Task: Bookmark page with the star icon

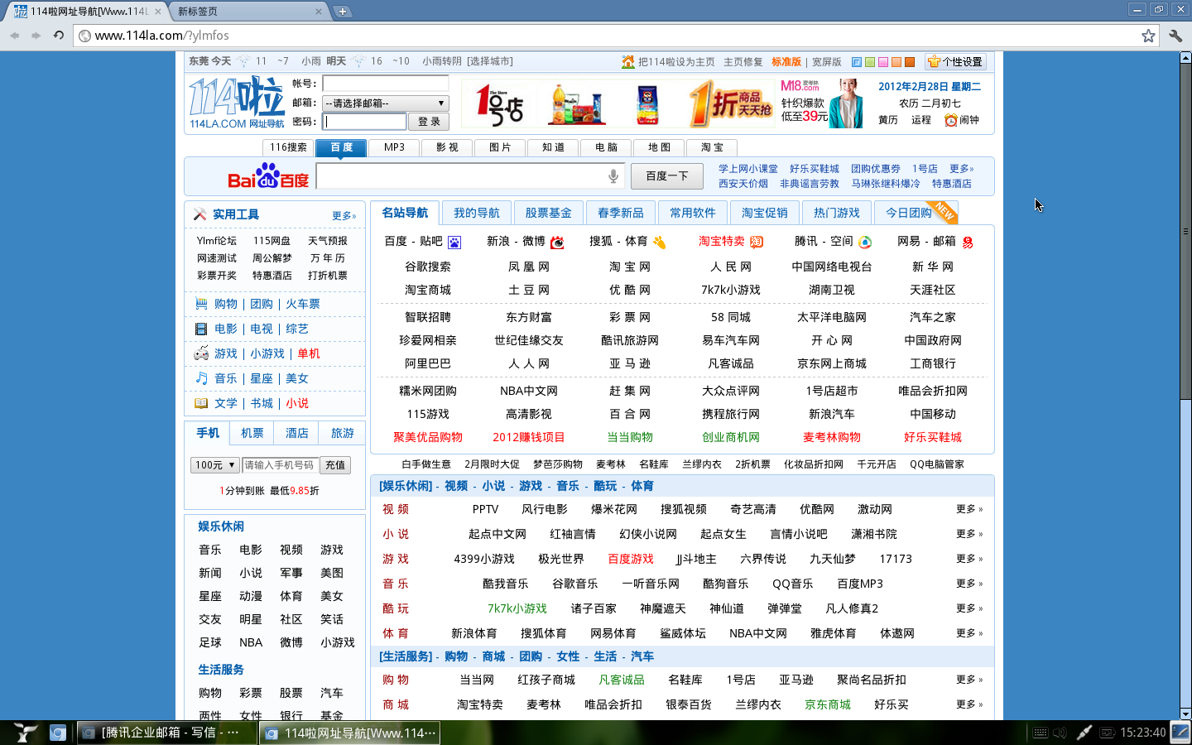Action: tap(1148, 36)
